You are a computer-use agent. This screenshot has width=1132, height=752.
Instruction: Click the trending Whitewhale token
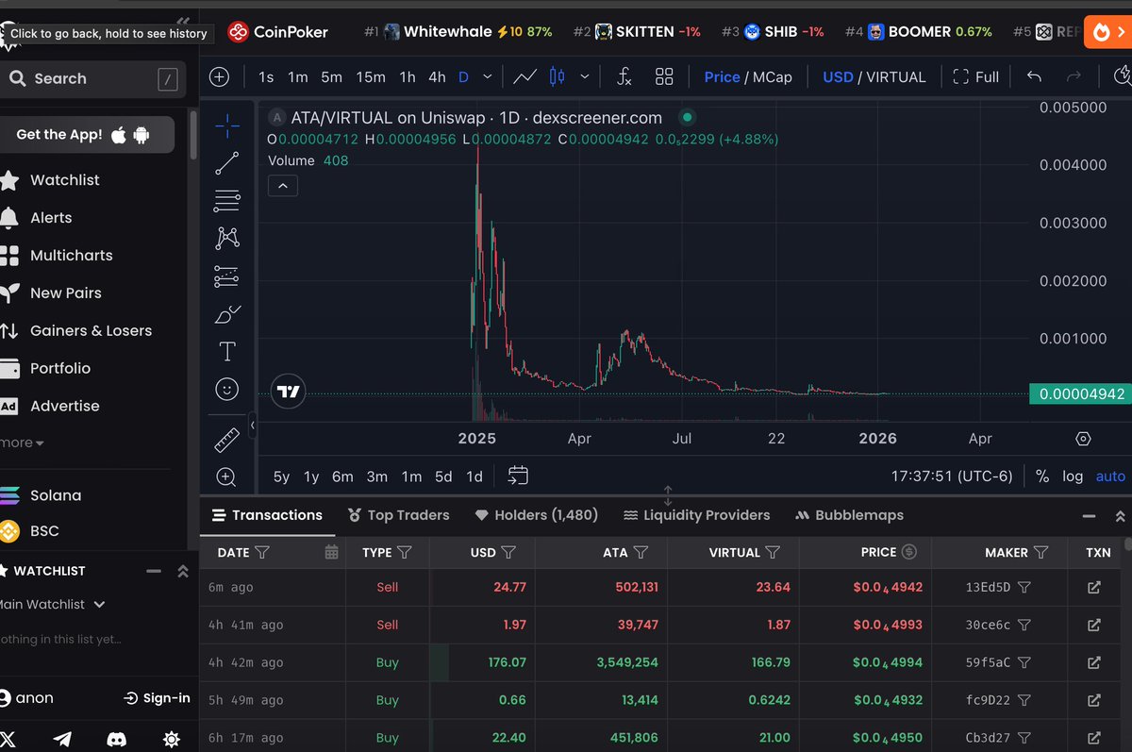458,31
